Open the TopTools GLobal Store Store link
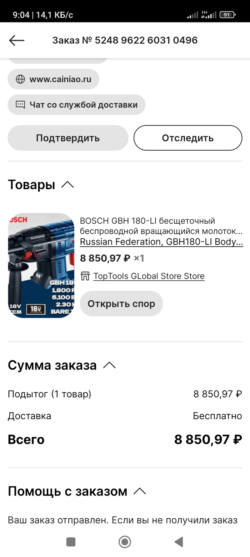 click(x=149, y=276)
